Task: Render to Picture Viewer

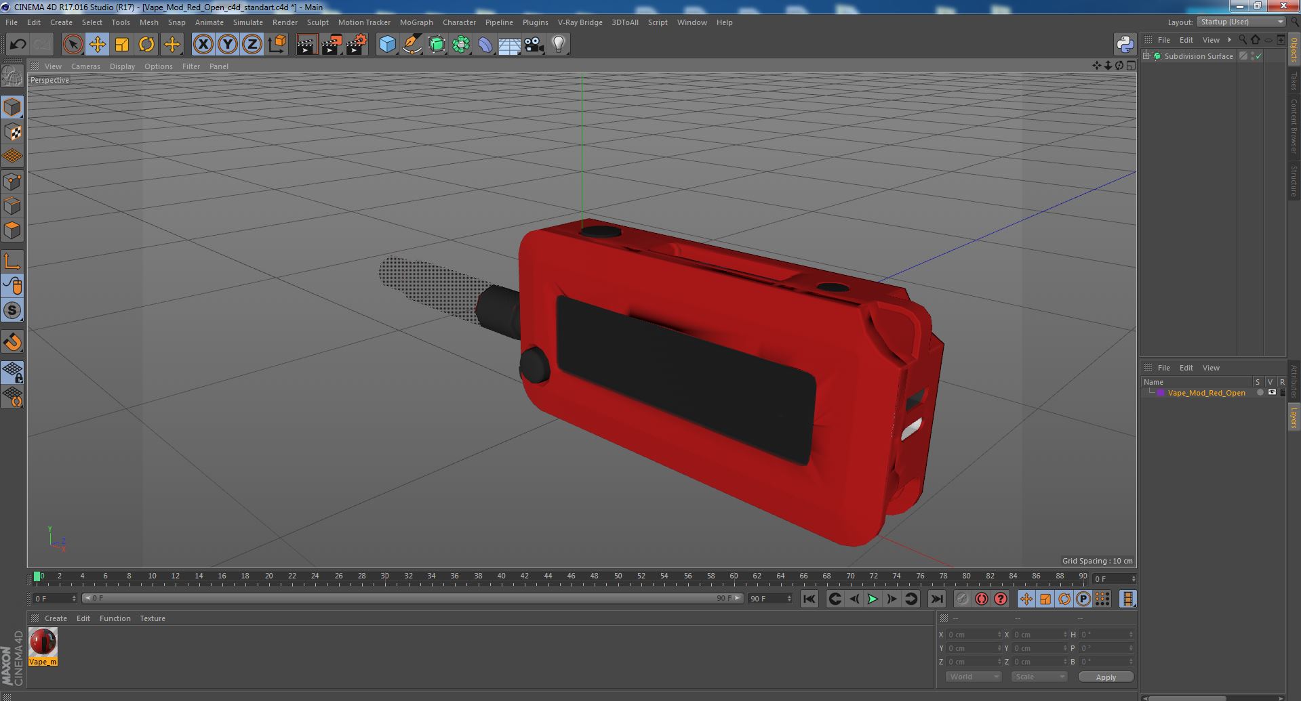Action: click(332, 45)
